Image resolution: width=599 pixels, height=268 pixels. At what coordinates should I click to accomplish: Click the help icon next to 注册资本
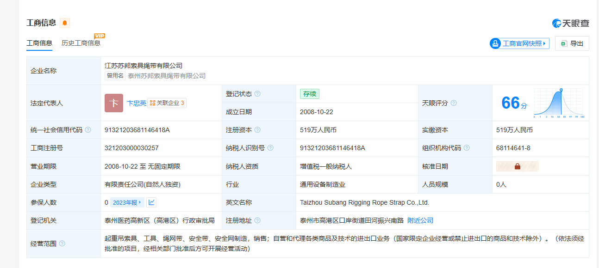257,130
